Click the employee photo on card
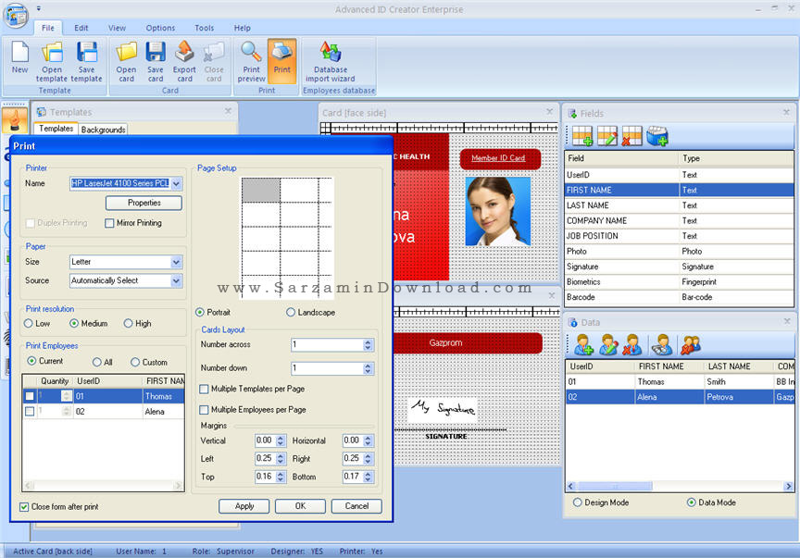800x558 pixels. tap(498, 212)
